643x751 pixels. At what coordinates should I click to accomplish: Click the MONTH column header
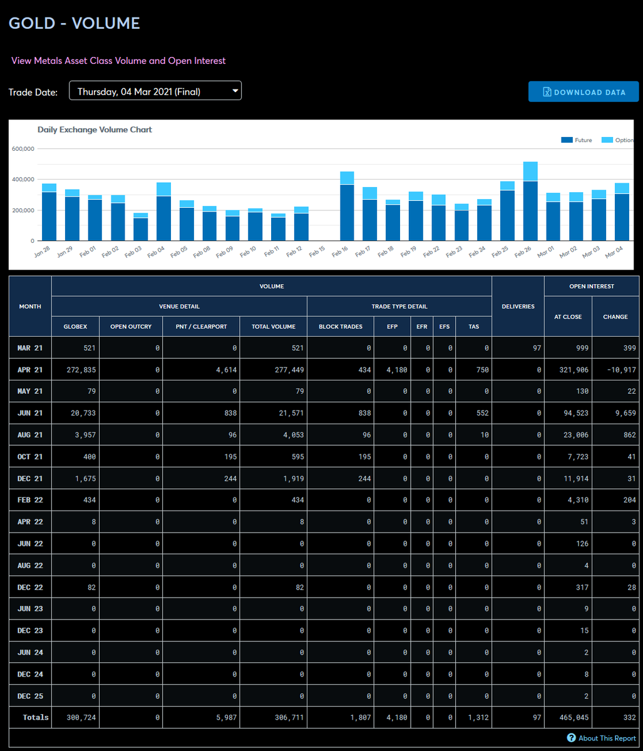click(30, 306)
